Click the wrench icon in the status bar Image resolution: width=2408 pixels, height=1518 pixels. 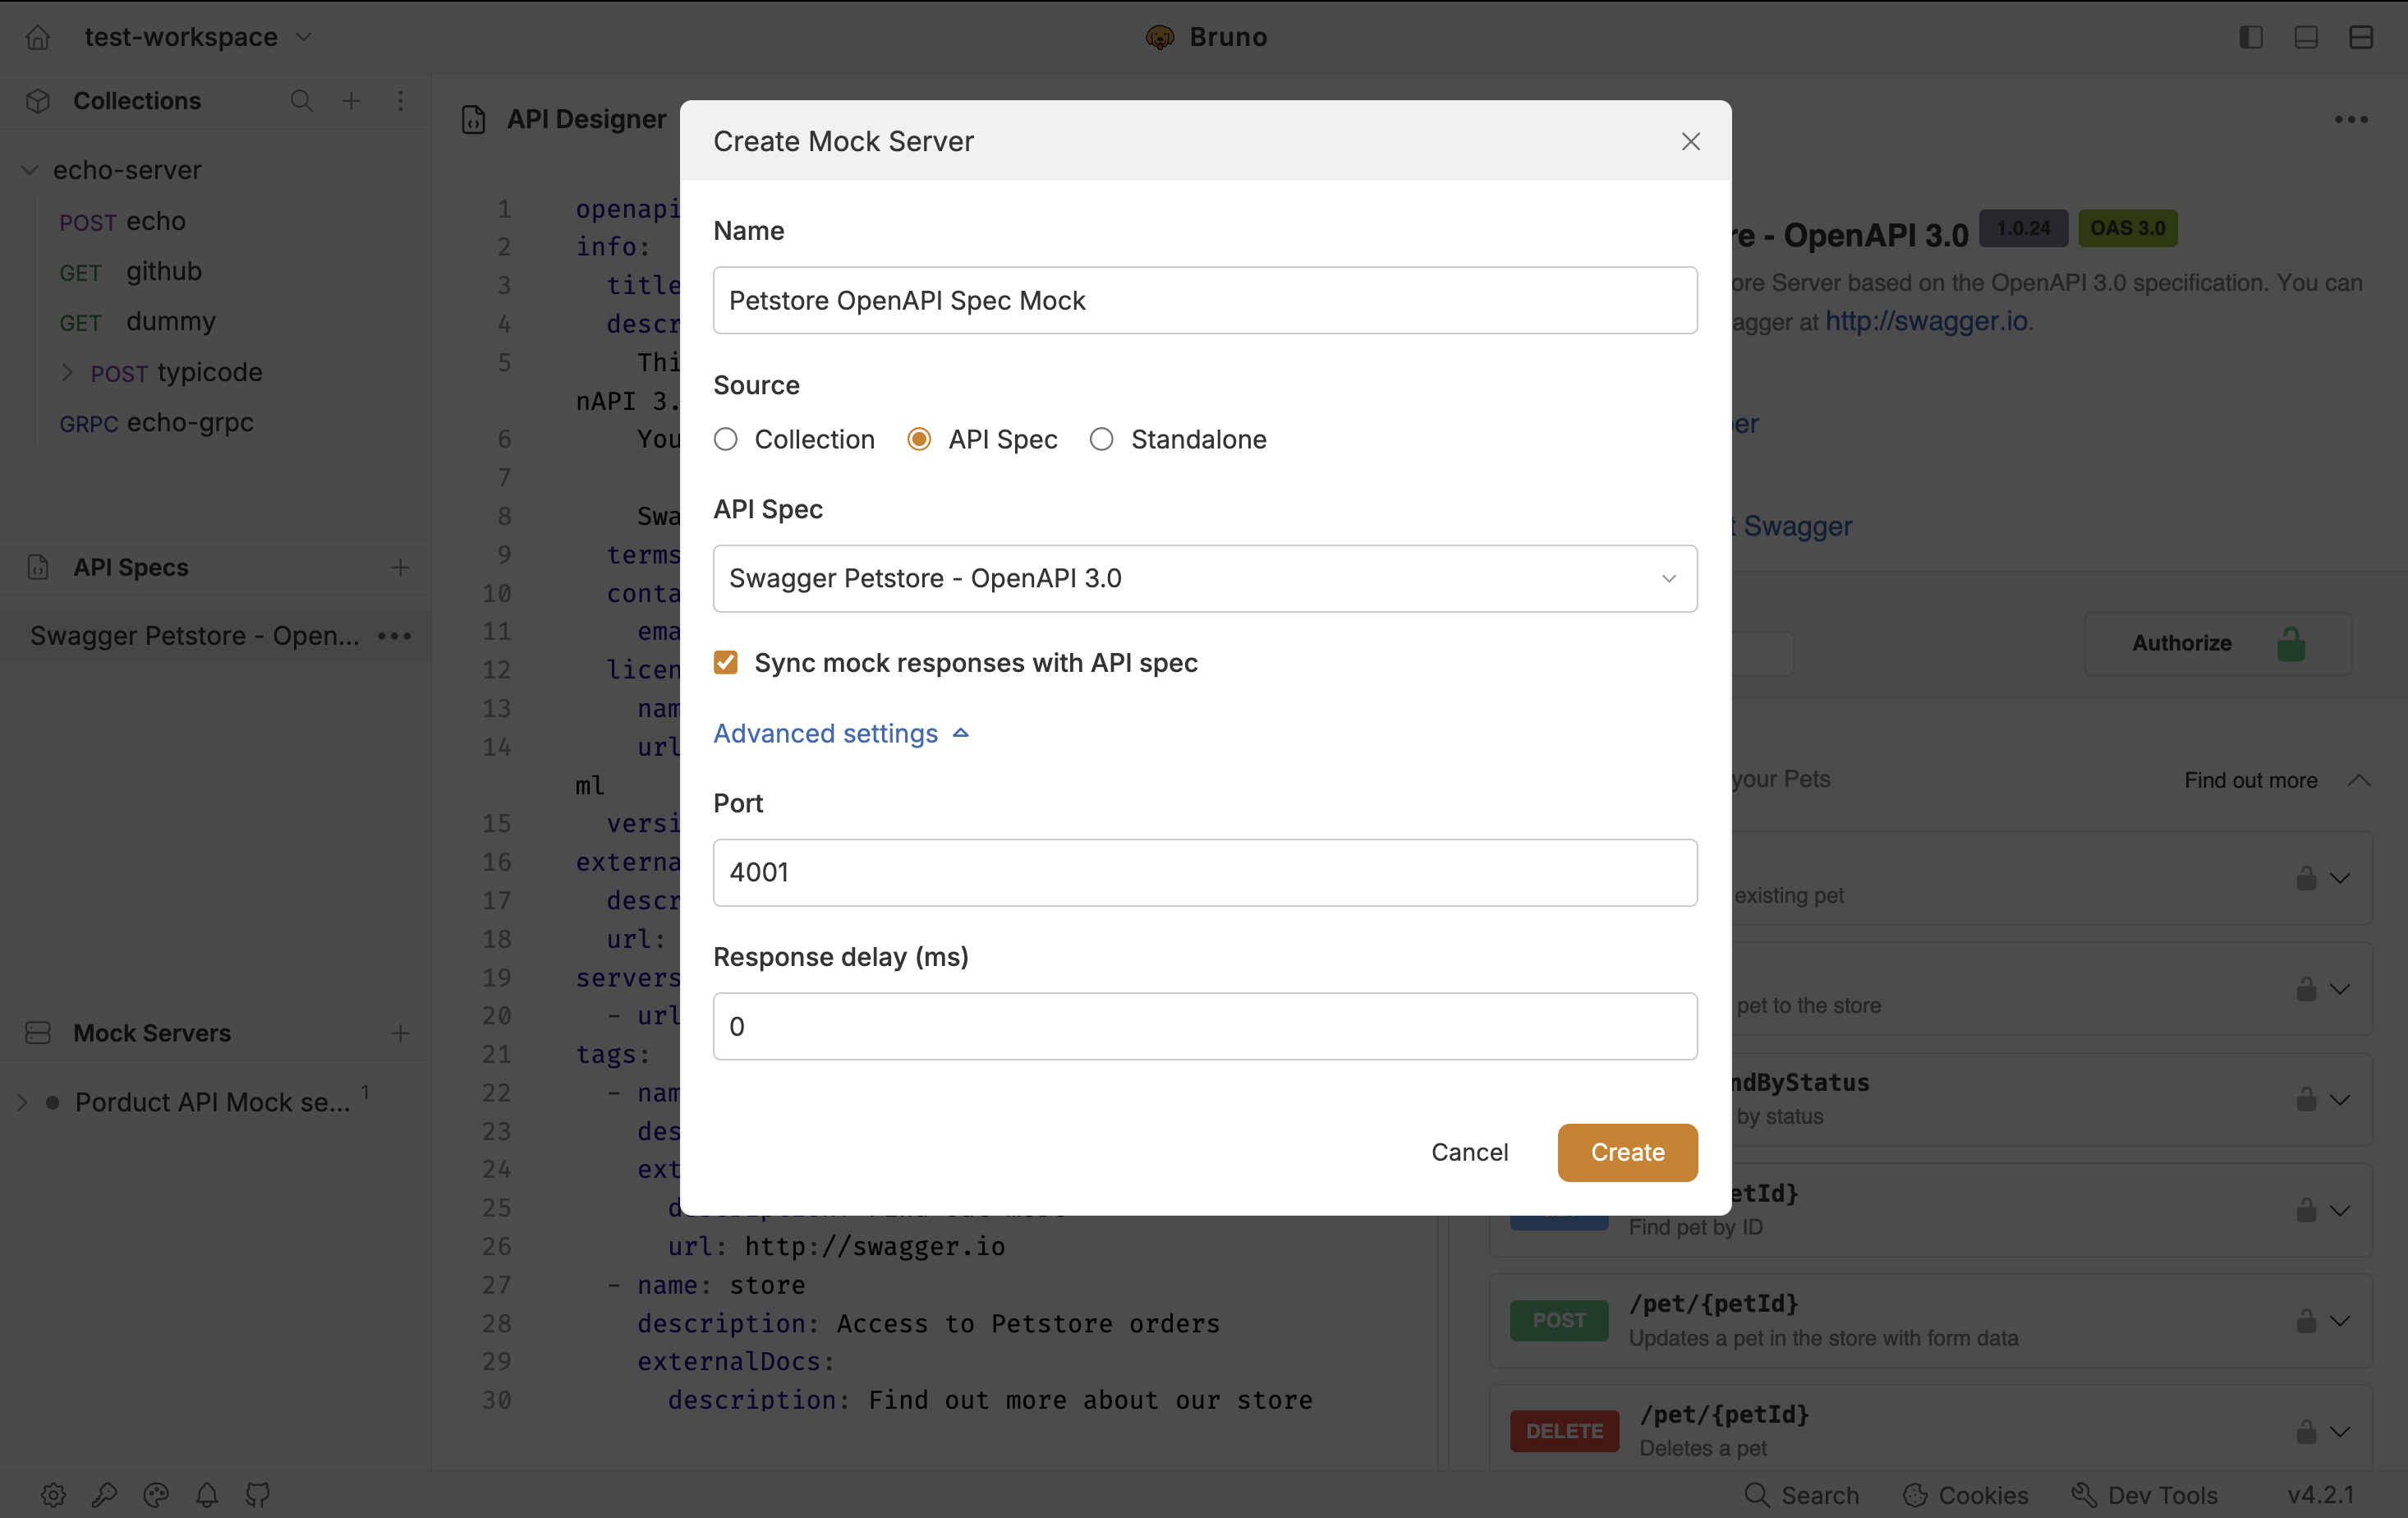coord(104,1495)
